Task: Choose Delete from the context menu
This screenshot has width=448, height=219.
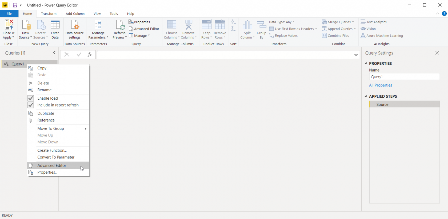Action: coord(58,83)
